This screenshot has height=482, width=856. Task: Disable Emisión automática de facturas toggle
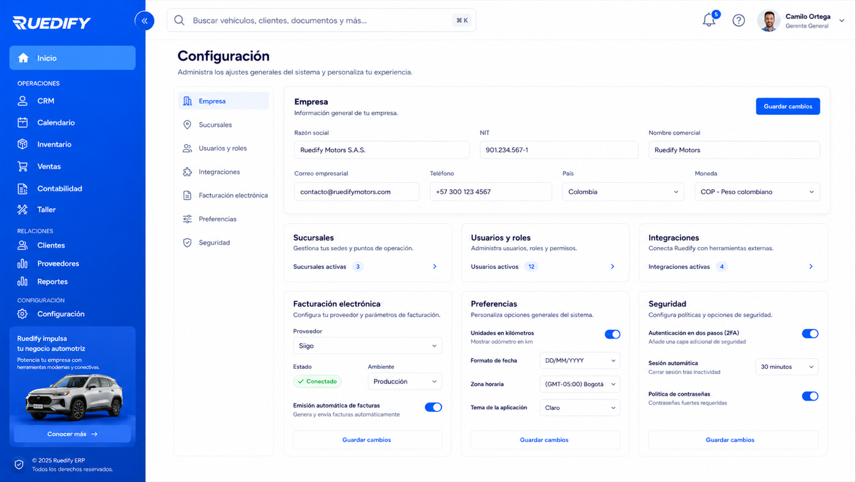click(x=434, y=407)
